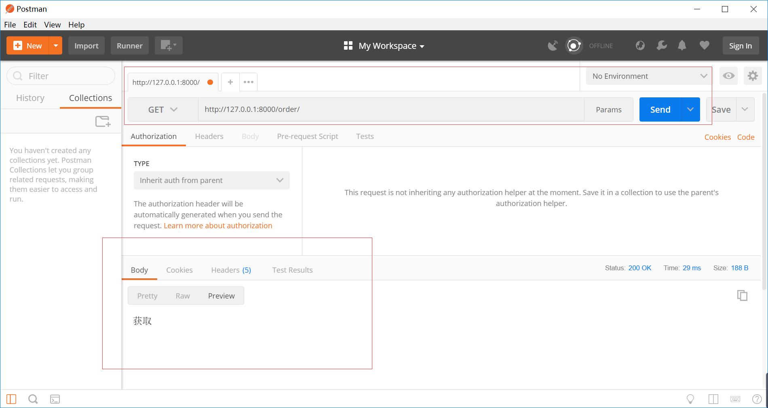Open the GET method dropdown
768x408 pixels.
[x=163, y=109]
